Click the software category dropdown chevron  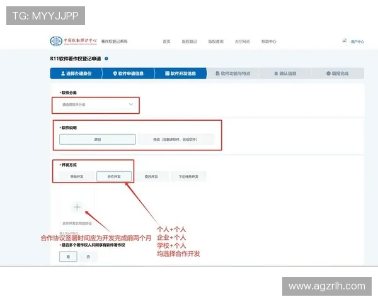pos(131,104)
